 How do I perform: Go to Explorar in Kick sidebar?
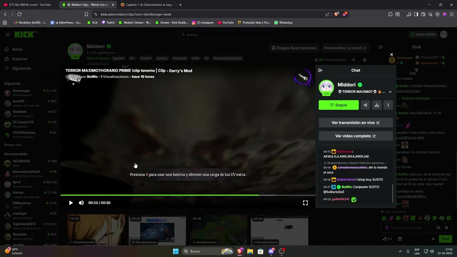(20, 59)
